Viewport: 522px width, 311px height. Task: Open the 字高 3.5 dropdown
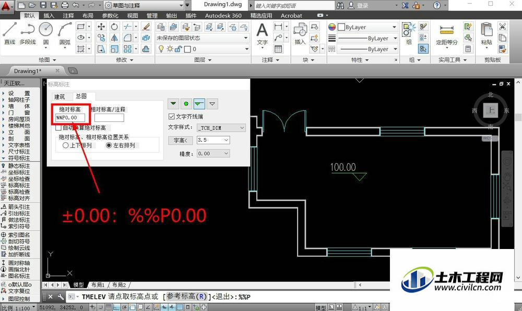tap(213, 140)
